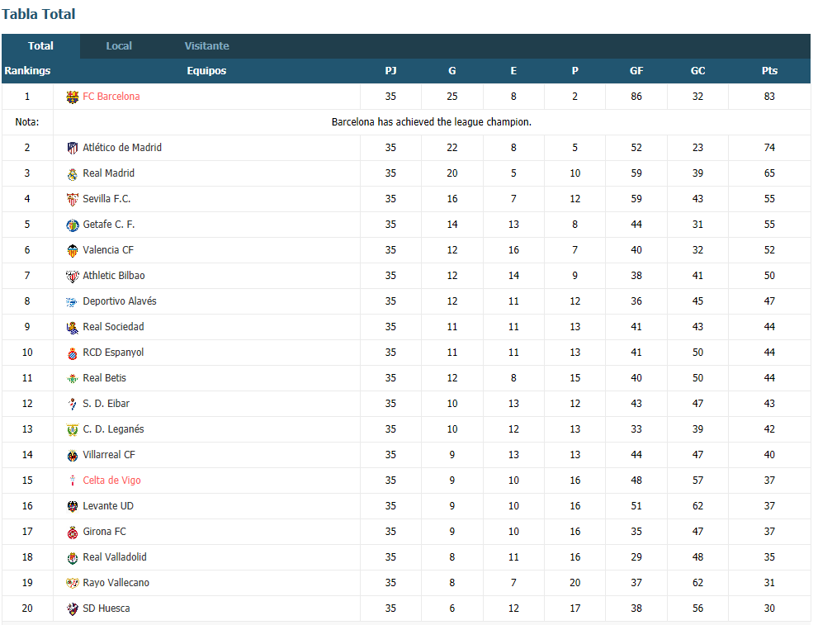Click the Nota: label cell
The height and width of the screenshot is (625, 818).
click(x=27, y=121)
